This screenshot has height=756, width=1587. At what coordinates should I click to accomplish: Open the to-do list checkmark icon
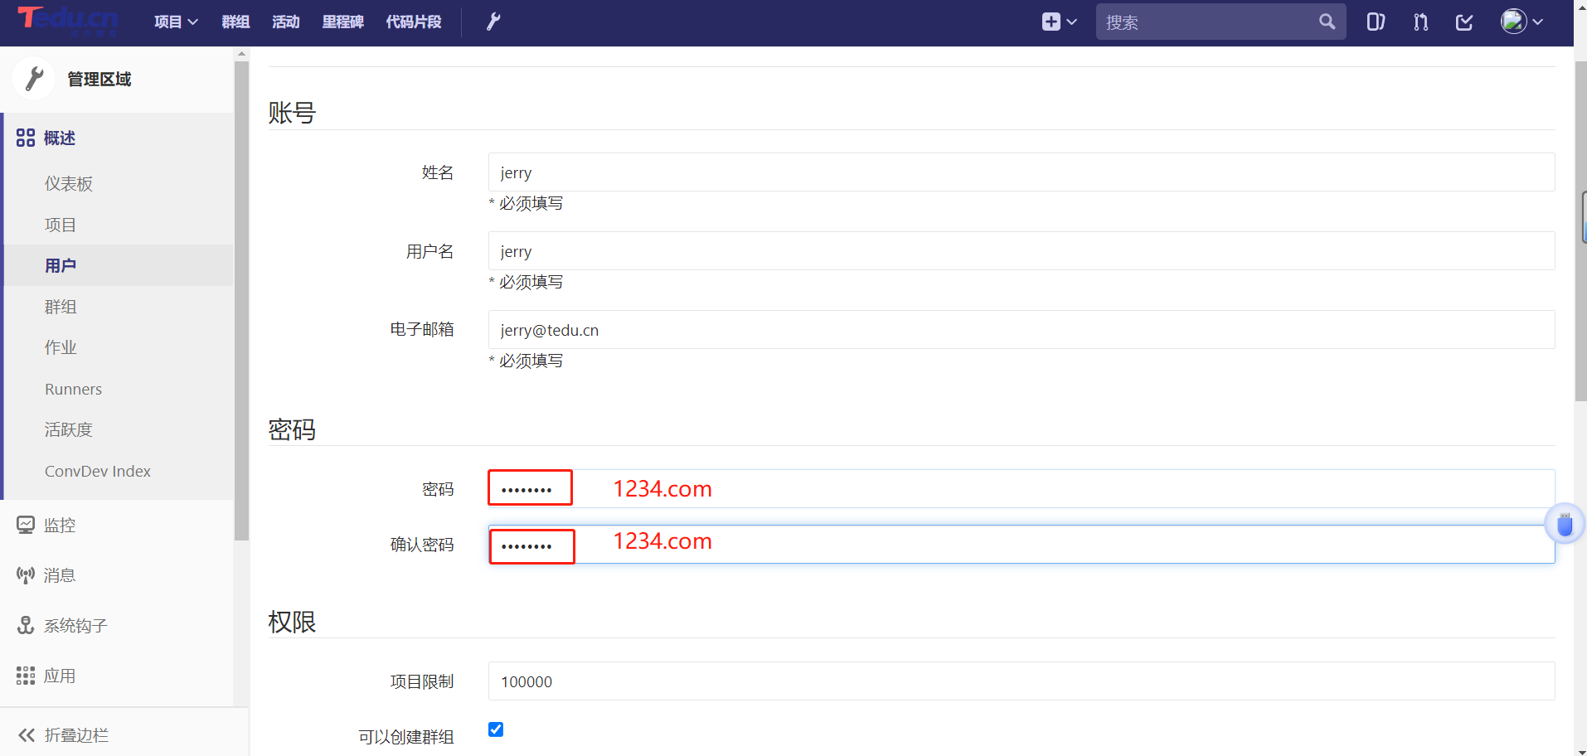coord(1464,22)
